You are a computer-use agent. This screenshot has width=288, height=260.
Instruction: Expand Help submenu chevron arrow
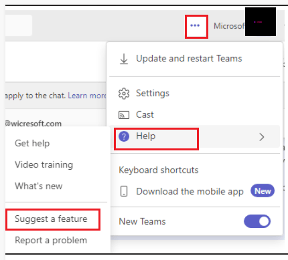click(262, 137)
